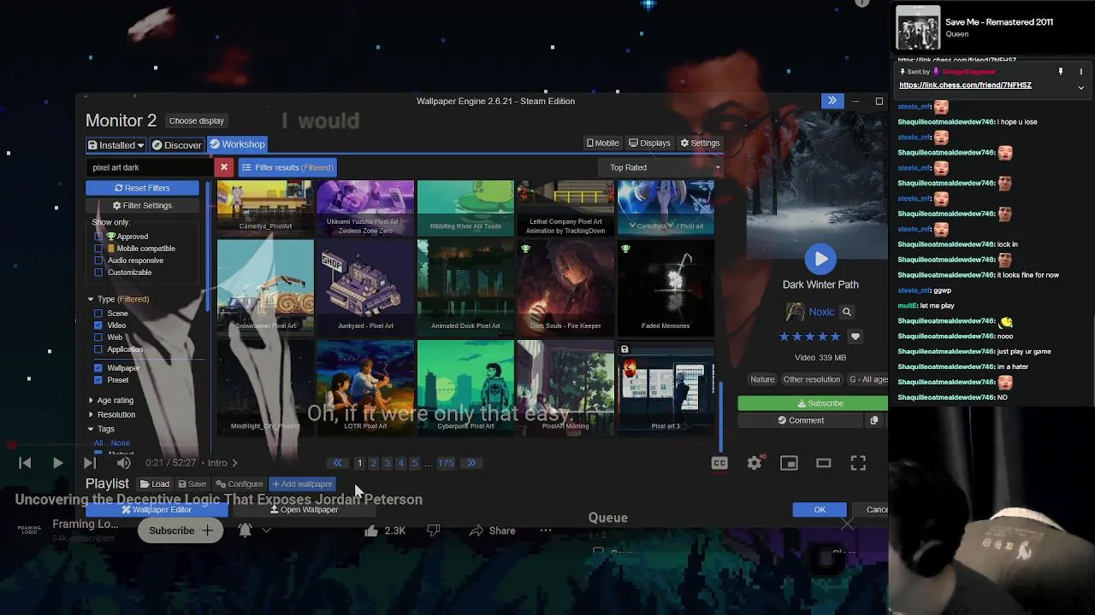Copy the wallpaper link next to Comment
Screen dimensions: 1095x615
pyautogui.click(x=873, y=420)
